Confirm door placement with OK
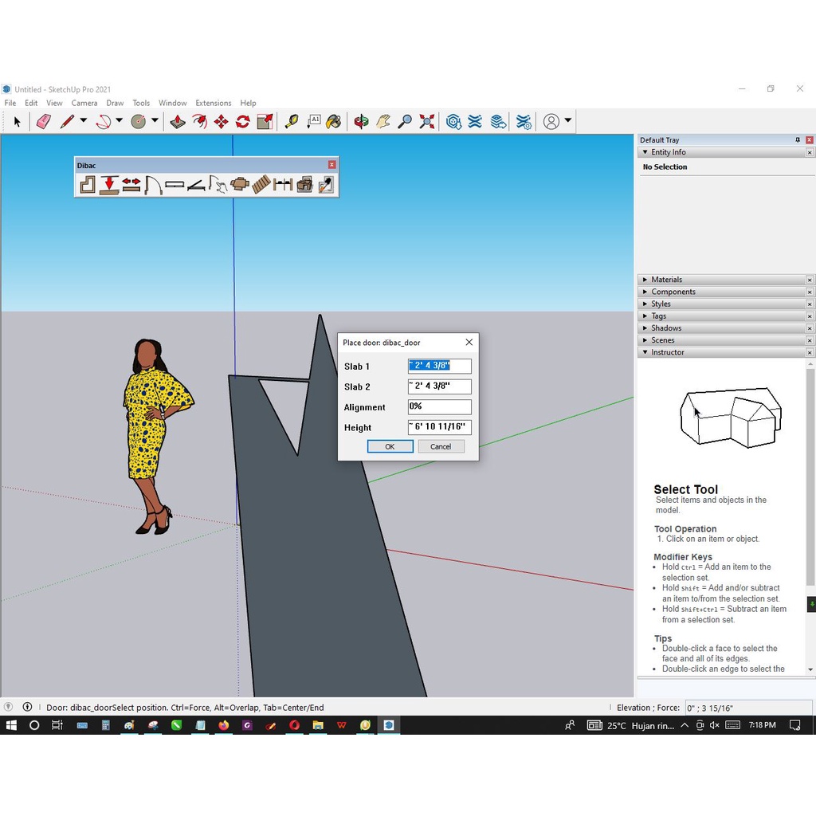816x816 pixels. (390, 446)
